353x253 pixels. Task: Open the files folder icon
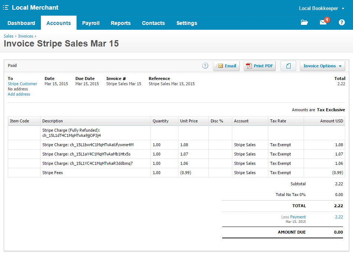click(x=304, y=22)
